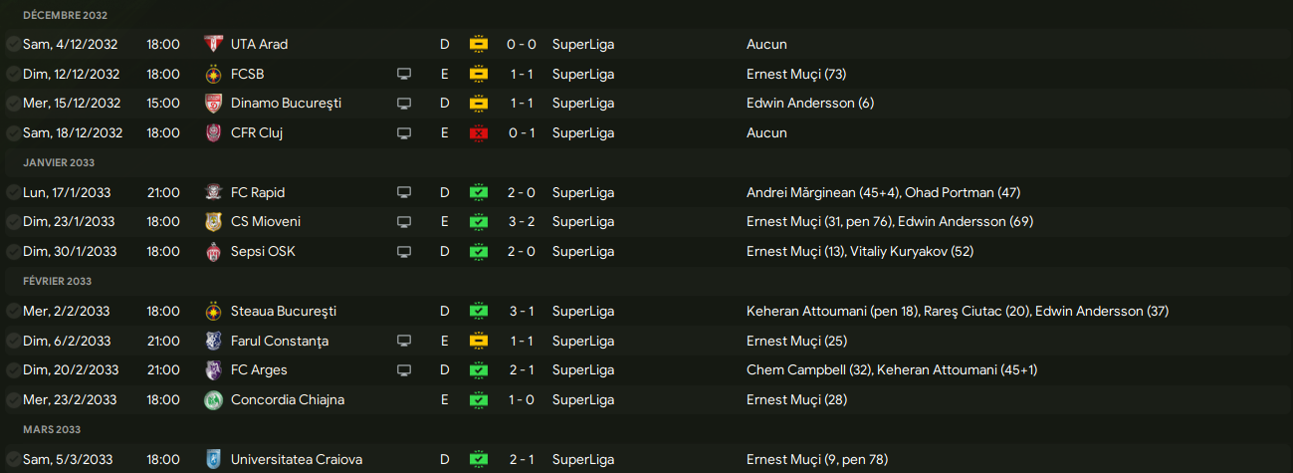Toggle the check circle for 17/1/2033 match
Viewport: 1293px width, 473px height.
12,193
